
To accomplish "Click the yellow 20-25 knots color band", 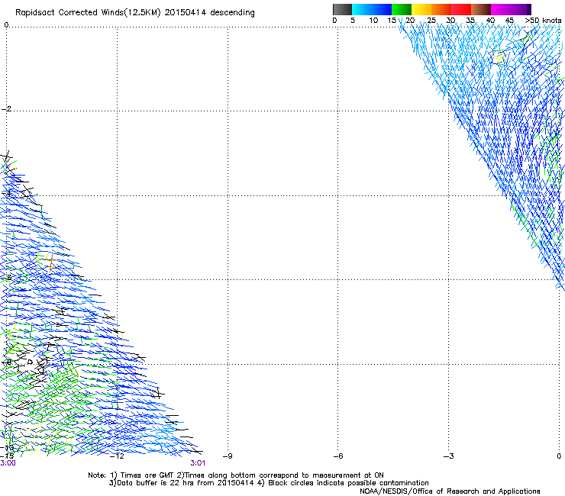I will click(421, 9).
